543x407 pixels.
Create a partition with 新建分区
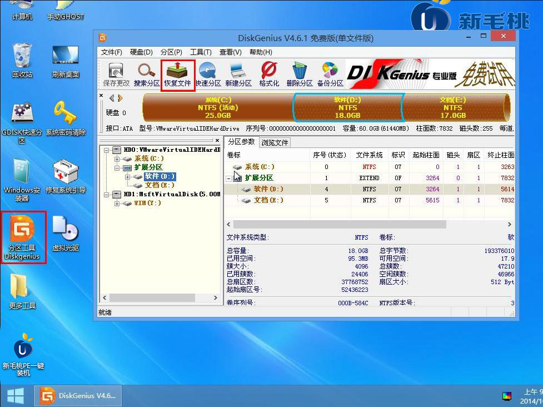(x=238, y=74)
